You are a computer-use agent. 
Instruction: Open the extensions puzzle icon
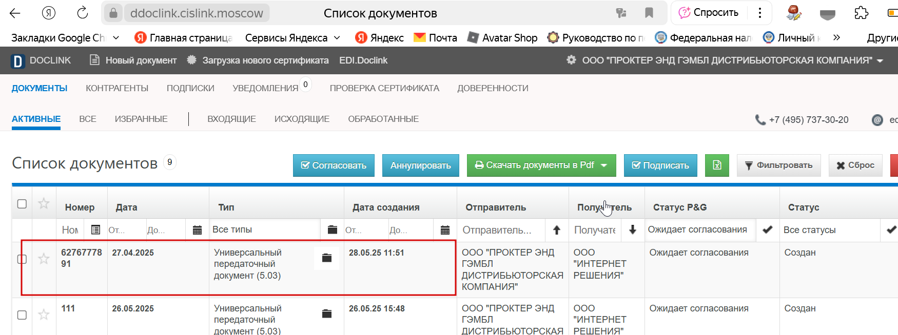[x=861, y=13]
